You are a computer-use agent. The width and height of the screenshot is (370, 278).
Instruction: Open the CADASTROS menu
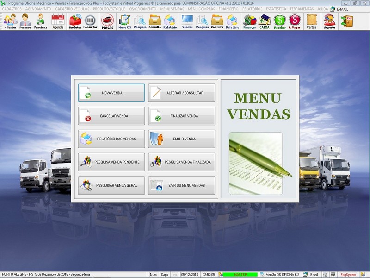click(x=12, y=9)
